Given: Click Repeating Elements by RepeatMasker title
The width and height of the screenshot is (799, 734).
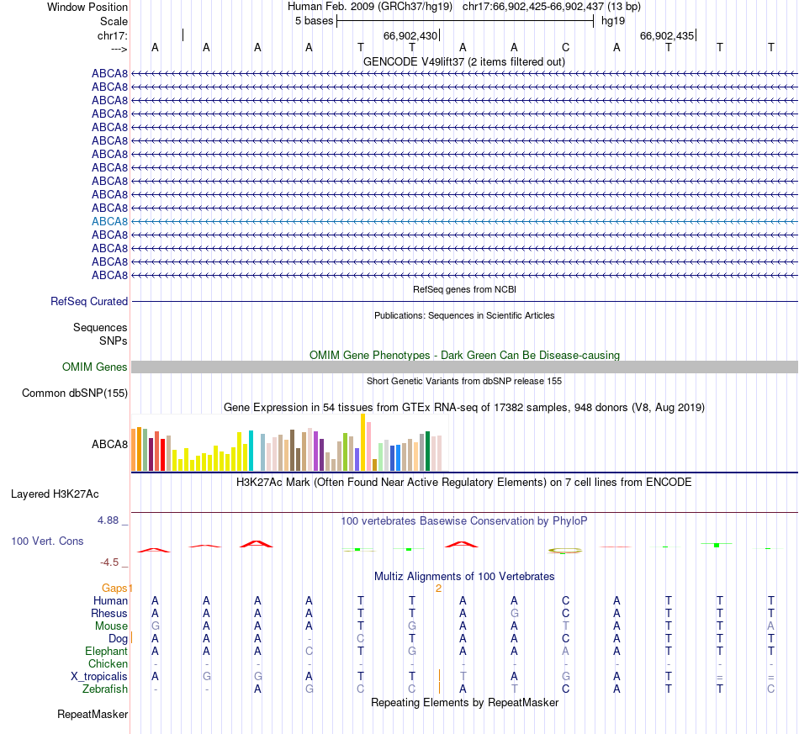Looking at the screenshot, I should [x=465, y=702].
